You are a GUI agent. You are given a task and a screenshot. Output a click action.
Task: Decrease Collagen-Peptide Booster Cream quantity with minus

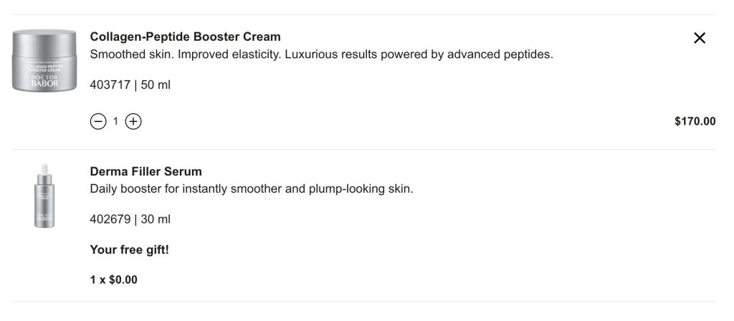[x=97, y=122]
